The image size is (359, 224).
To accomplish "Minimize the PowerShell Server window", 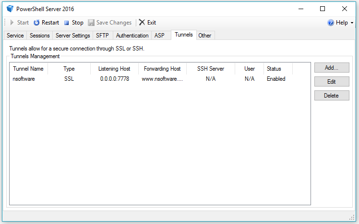I will 301,9.
